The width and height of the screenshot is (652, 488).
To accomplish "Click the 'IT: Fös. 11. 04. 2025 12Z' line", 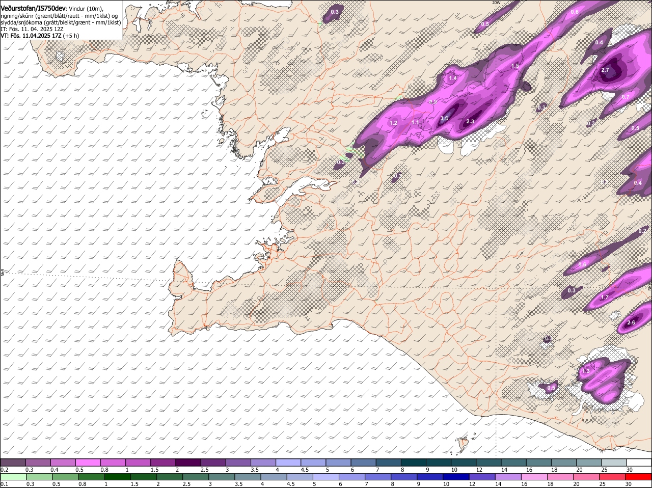I will coord(32,29).
